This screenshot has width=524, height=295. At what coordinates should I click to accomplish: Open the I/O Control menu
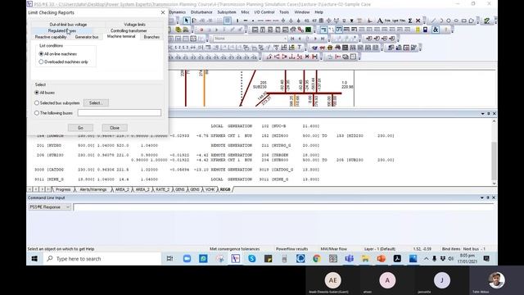264,12
